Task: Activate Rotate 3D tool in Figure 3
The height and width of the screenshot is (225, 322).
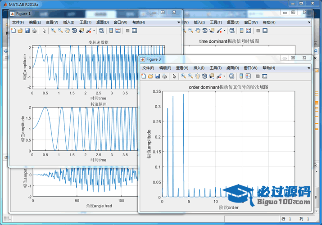Action: [x=204, y=76]
